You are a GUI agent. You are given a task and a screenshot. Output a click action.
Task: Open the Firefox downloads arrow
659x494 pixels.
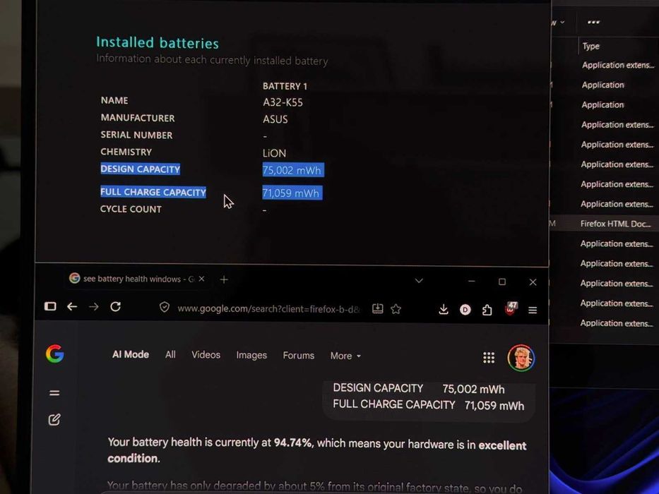pyautogui.click(x=443, y=310)
